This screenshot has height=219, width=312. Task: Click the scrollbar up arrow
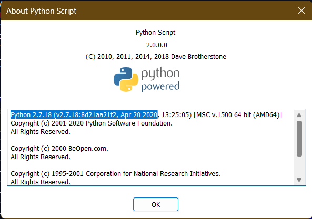[x=299, y=115]
